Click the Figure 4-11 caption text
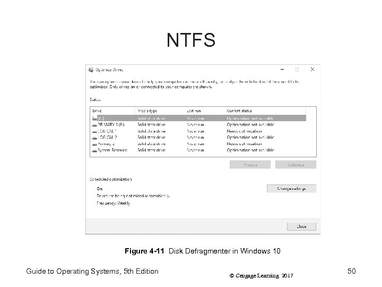This screenshot has height=287, width=382. (x=203, y=251)
